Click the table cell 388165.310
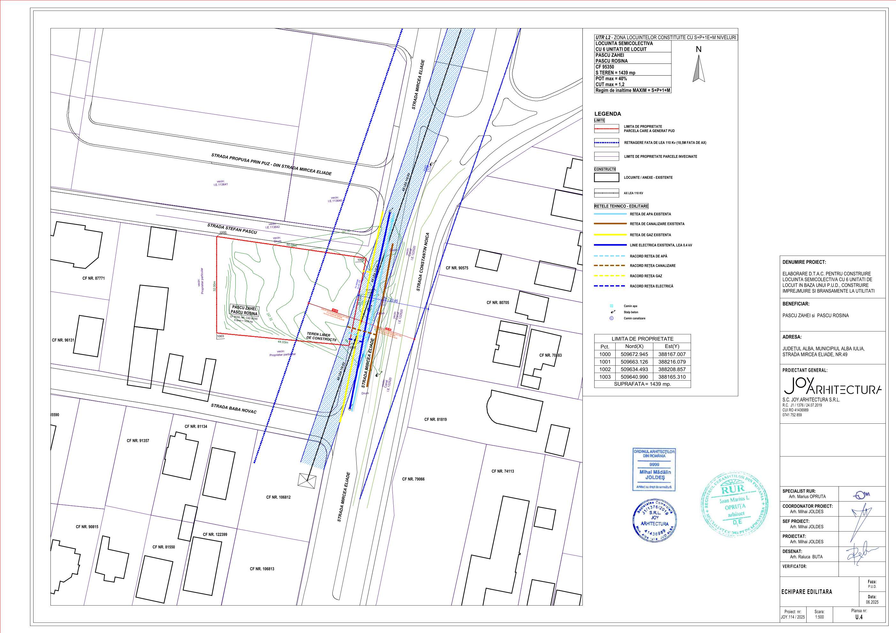Viewport: 896px width, 633px height. [672, 377]
